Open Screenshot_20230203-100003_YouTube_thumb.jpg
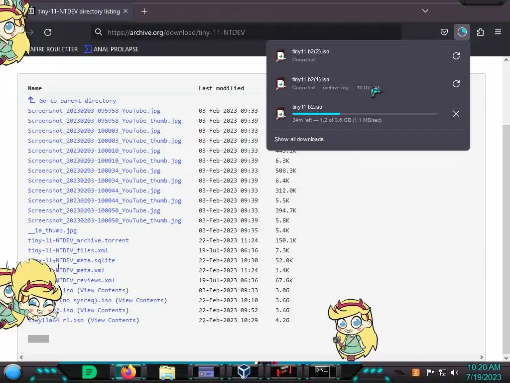The width and height of the screenshot is (510, 383). coord(105,141)
